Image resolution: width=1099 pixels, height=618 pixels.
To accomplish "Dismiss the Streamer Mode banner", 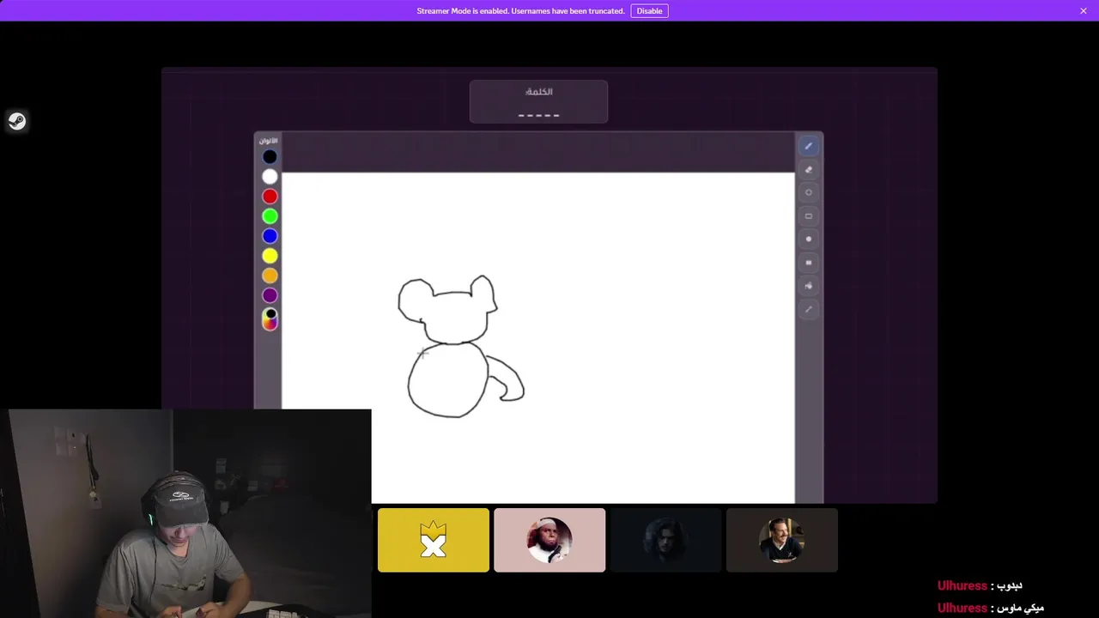I will (1084, 11).
